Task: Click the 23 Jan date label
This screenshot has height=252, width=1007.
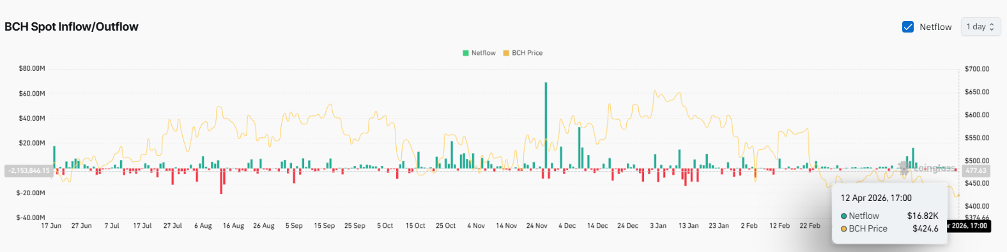Action: [719, 226]
